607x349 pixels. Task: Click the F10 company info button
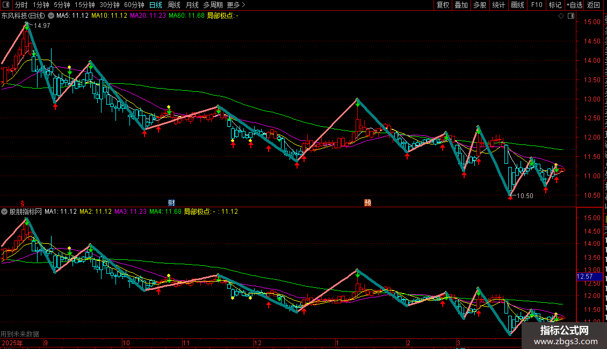(536, 5)
